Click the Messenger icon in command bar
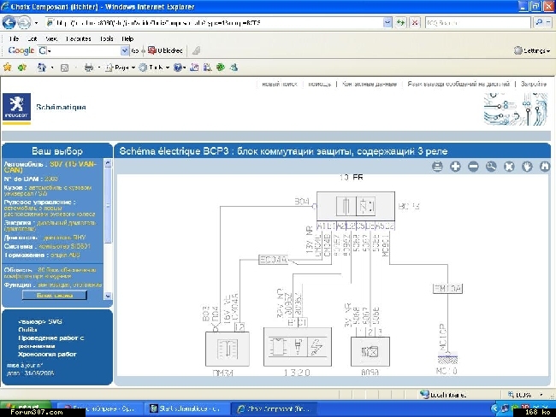Image resolution: width=556 pixels, height=417 pixels. pyautogui.click(x=234, y=67)
